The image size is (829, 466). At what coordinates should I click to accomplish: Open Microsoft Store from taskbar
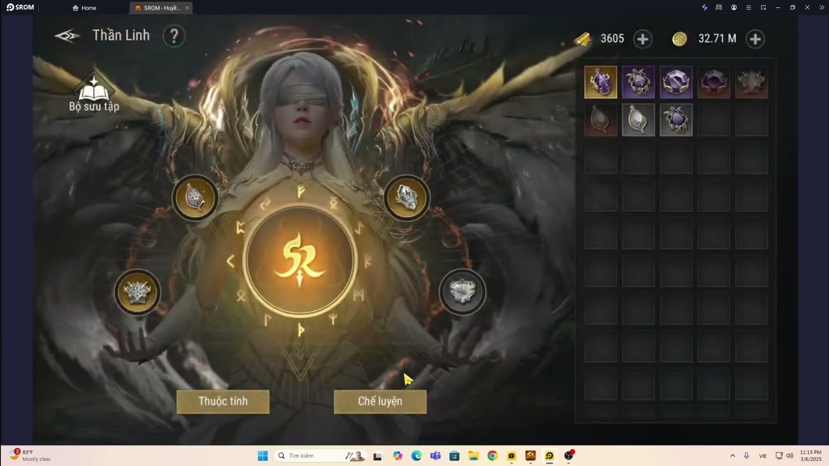pos(454,456)
